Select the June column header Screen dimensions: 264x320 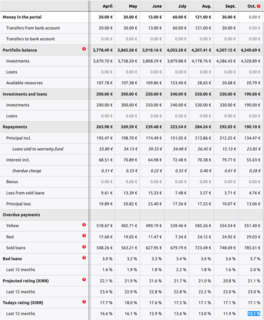click(157, 6)
